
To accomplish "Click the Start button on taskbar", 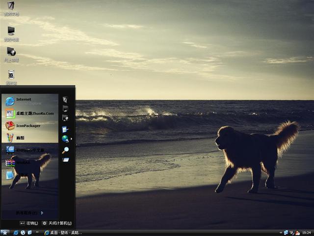I will point(5,233).
